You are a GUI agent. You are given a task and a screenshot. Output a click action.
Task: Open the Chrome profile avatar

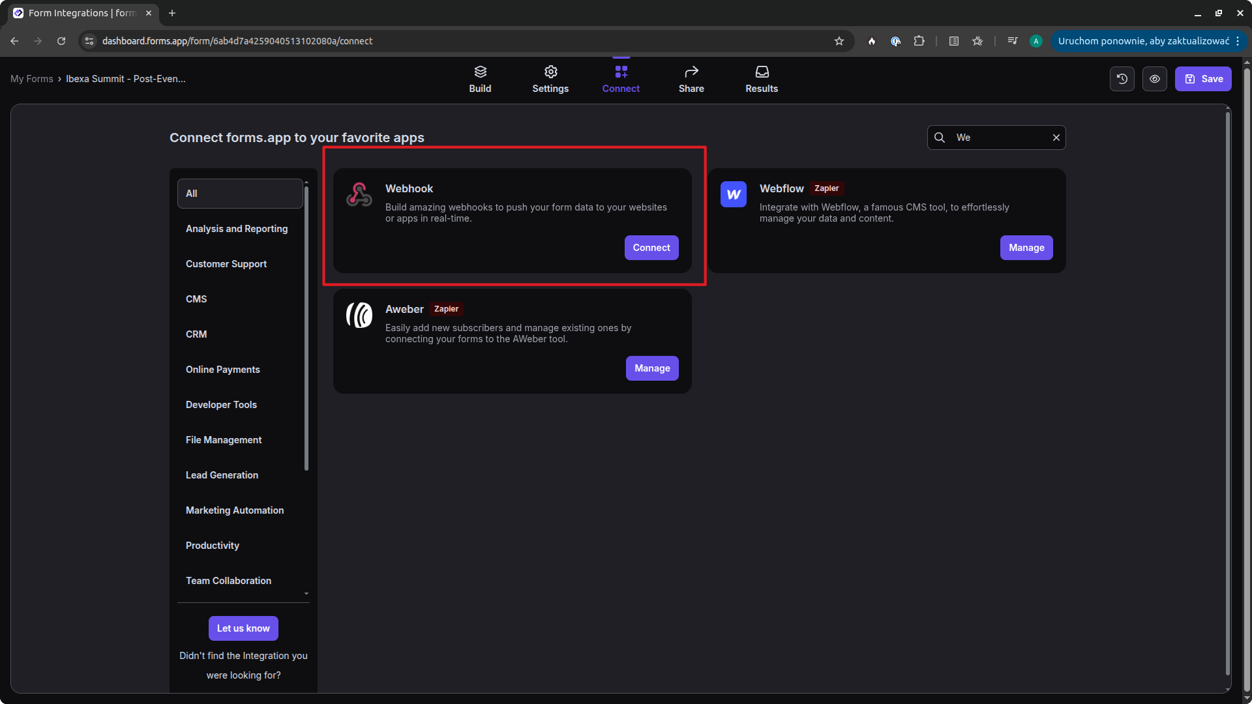[x=1036, y=41]
